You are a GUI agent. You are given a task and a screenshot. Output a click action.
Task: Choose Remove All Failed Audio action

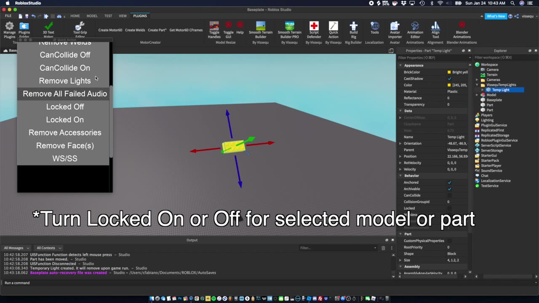pos(65,94)
